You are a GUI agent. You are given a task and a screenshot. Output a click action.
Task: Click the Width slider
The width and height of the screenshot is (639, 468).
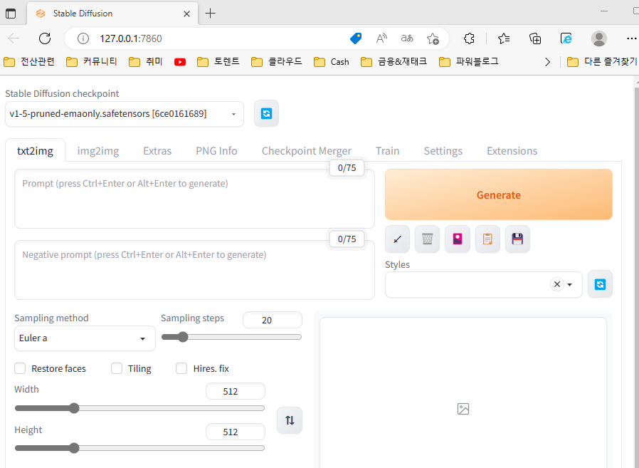[139, 408]
